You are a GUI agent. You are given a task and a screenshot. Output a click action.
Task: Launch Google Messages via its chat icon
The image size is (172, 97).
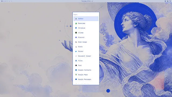(x=76, y=79)
